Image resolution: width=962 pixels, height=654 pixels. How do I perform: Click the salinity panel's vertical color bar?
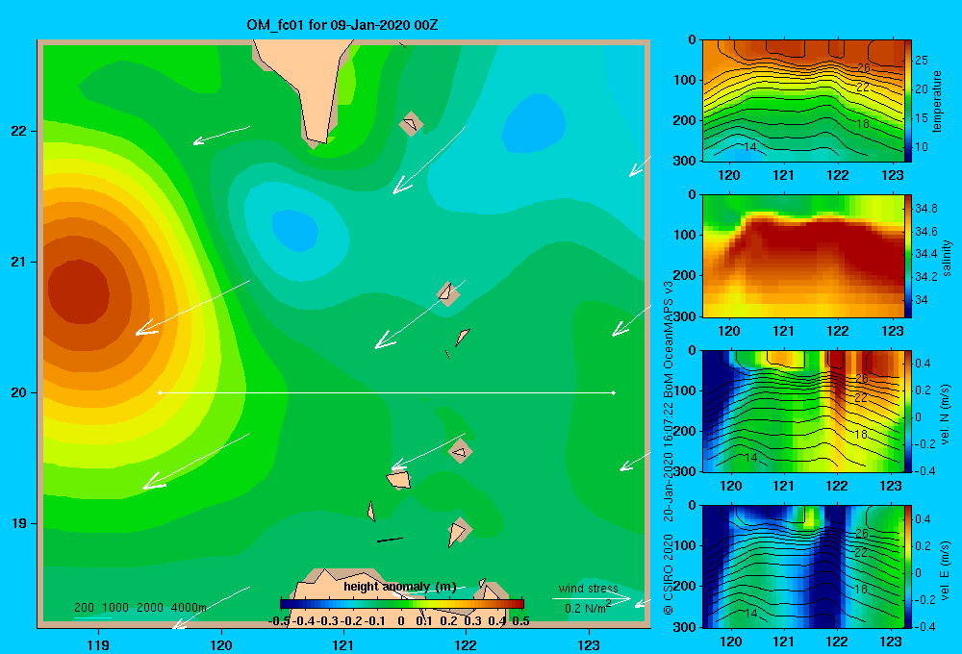[908, 256]
